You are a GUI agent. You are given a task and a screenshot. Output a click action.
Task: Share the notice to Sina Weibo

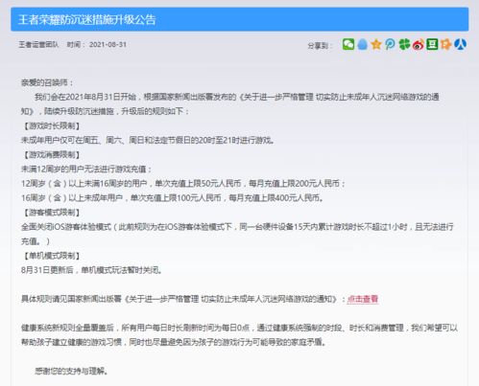click(x=419, y=44)
